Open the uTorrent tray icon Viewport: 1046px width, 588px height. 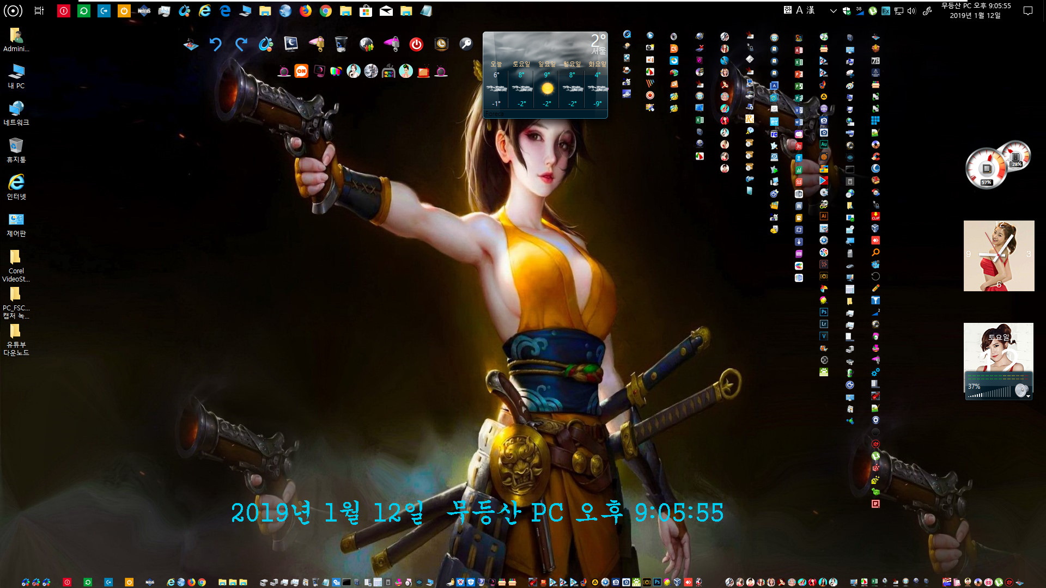coord(873,10)
